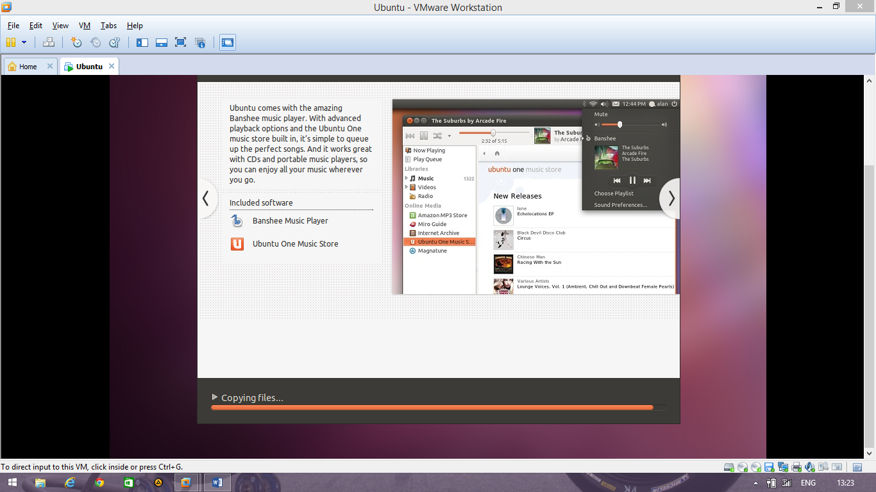Image resolution: width=876 pixels, height=492 pixels.
Task: Open the VM menu
Action: pyautogui.click(x=84, y=26)
